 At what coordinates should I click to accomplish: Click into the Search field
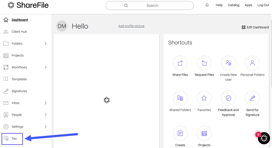pos(149,5)
